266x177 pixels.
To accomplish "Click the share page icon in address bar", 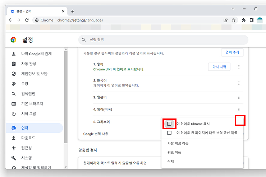I will click(x=225, y=20).
